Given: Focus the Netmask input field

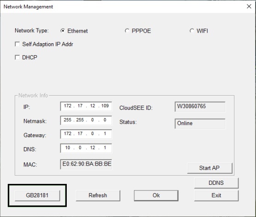Looking at the screenshot, I should [x=86, y=120].
